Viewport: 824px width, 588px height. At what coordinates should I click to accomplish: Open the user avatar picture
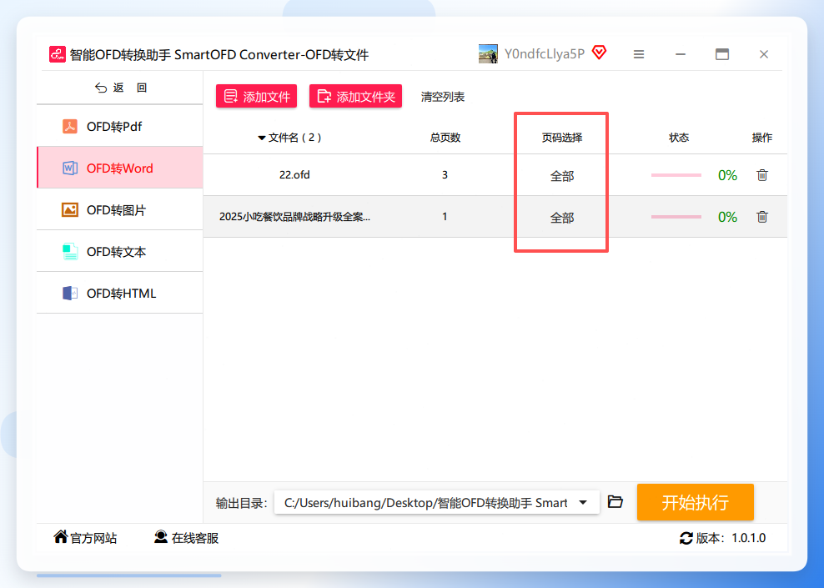tap(488, 54)
